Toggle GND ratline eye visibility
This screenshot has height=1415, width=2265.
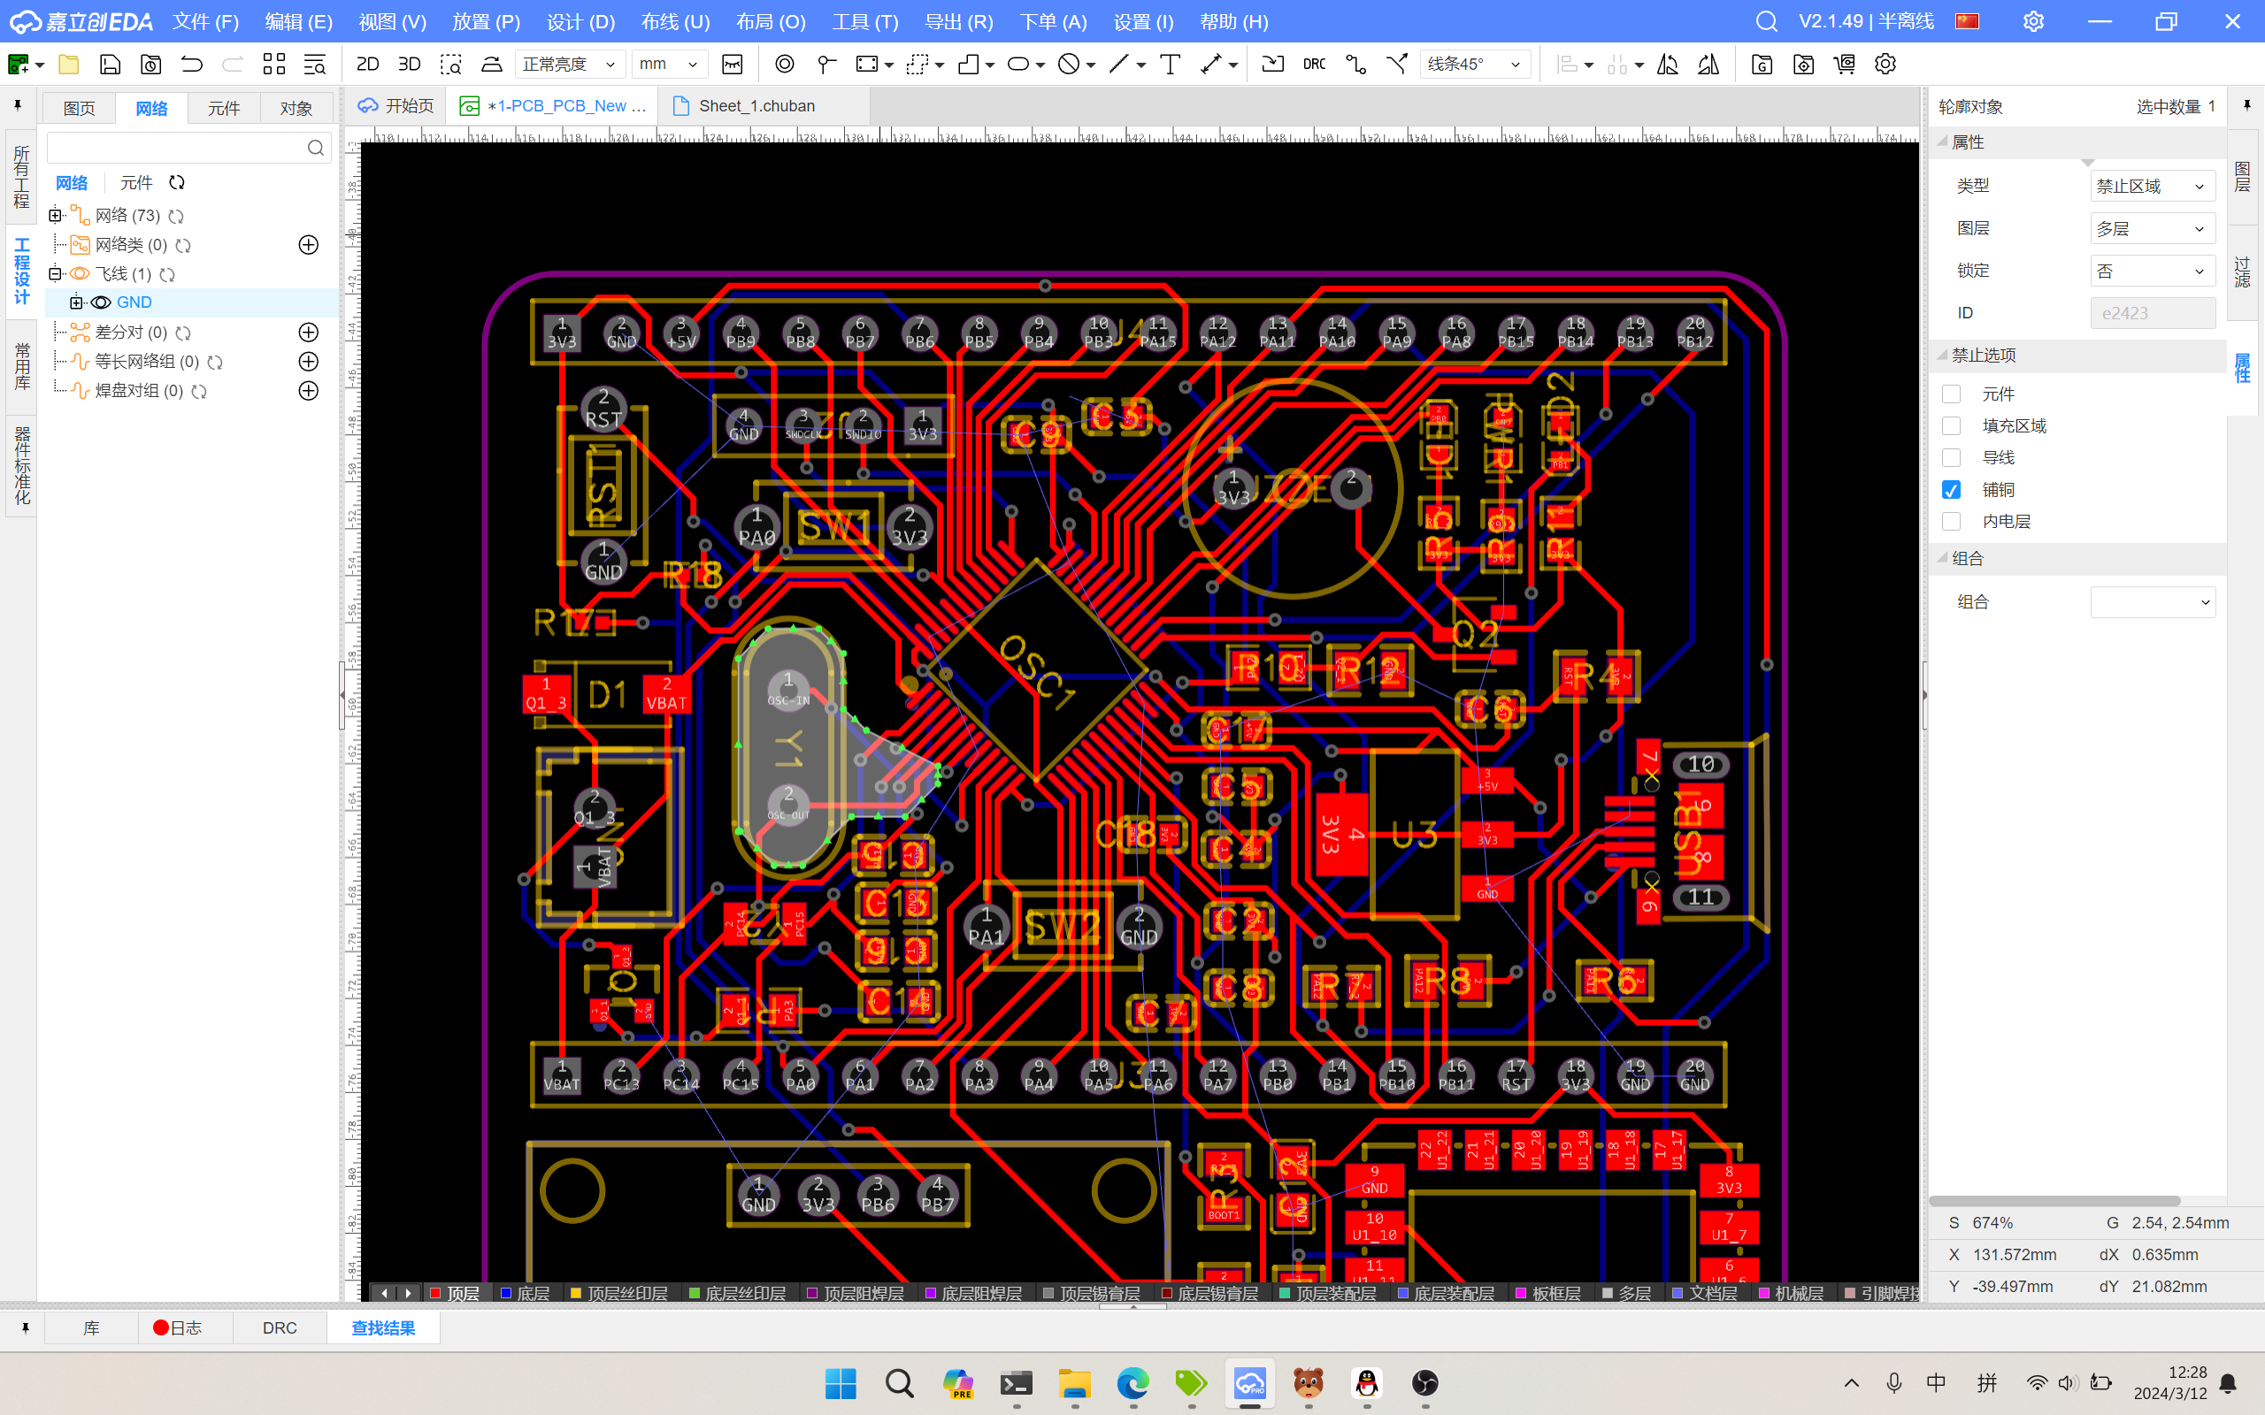(x=101, y=302)
